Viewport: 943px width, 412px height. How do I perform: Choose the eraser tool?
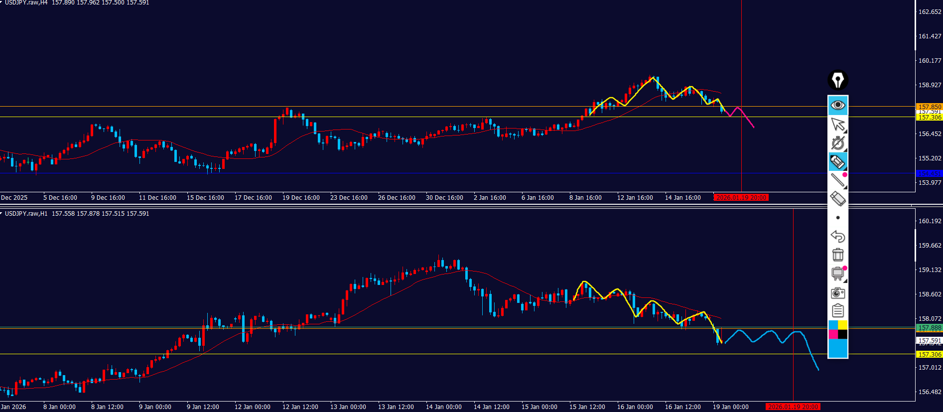(838, 199)
